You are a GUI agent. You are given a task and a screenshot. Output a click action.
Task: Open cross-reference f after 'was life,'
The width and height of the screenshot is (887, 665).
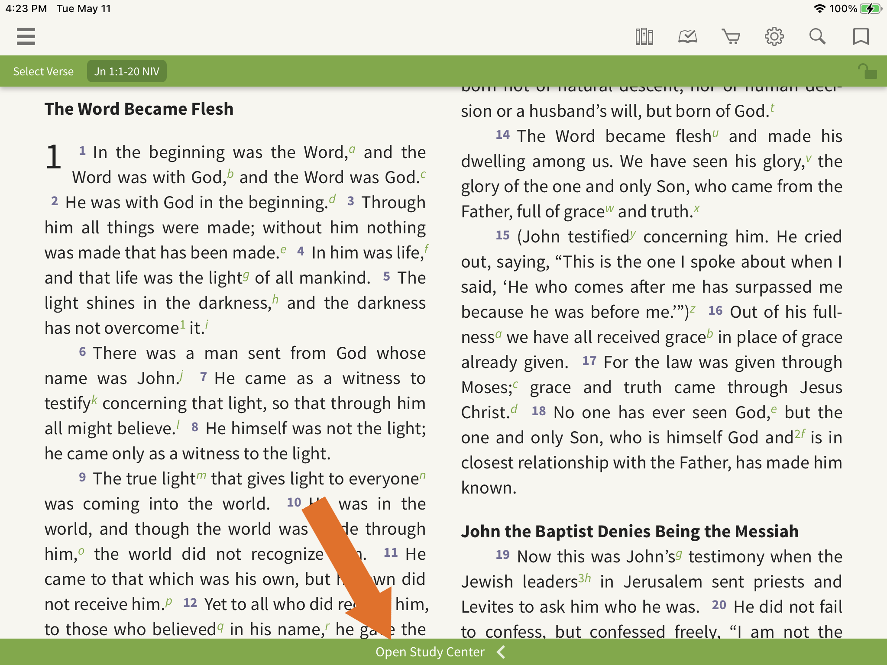tap(427, 249)
